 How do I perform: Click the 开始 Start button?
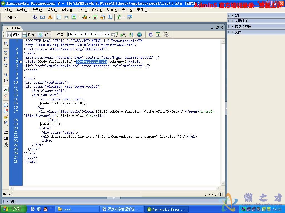(x=13, y=209)
